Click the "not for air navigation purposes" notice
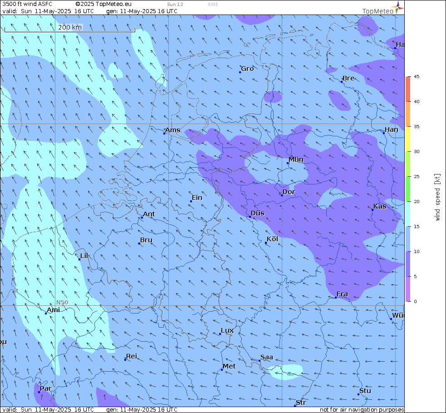The image size is (446, 413). click(x=362, y=409)
